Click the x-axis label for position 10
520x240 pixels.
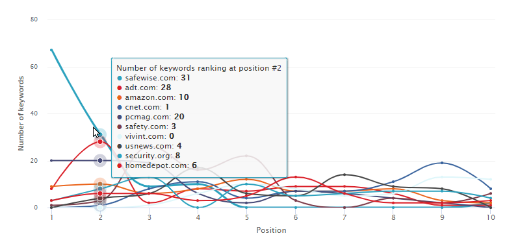click(x=491, y=217)
